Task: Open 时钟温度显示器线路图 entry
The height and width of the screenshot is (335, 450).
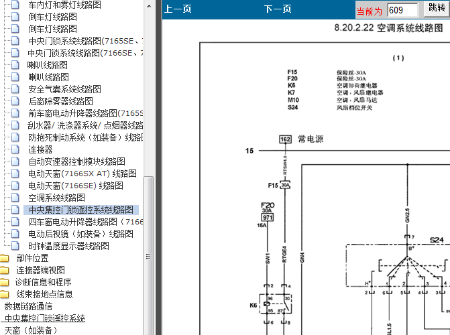Action: tap(68, 246)
